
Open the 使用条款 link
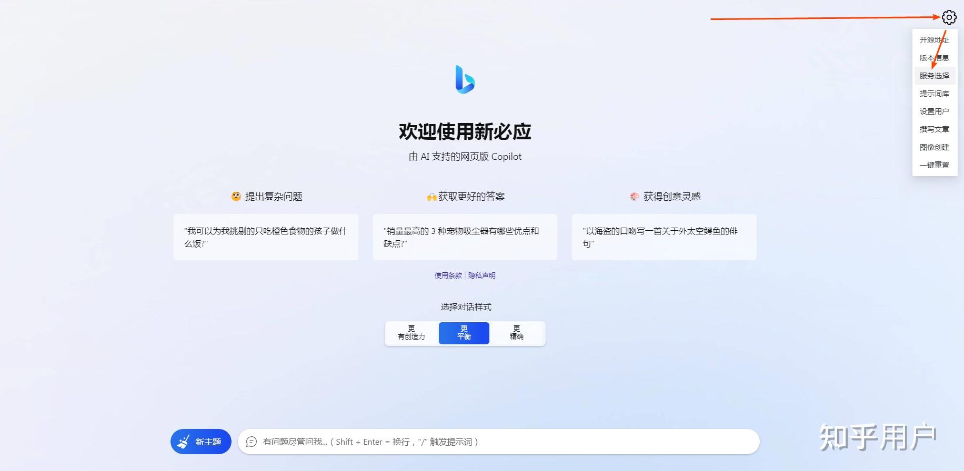(x=448, y=275)
